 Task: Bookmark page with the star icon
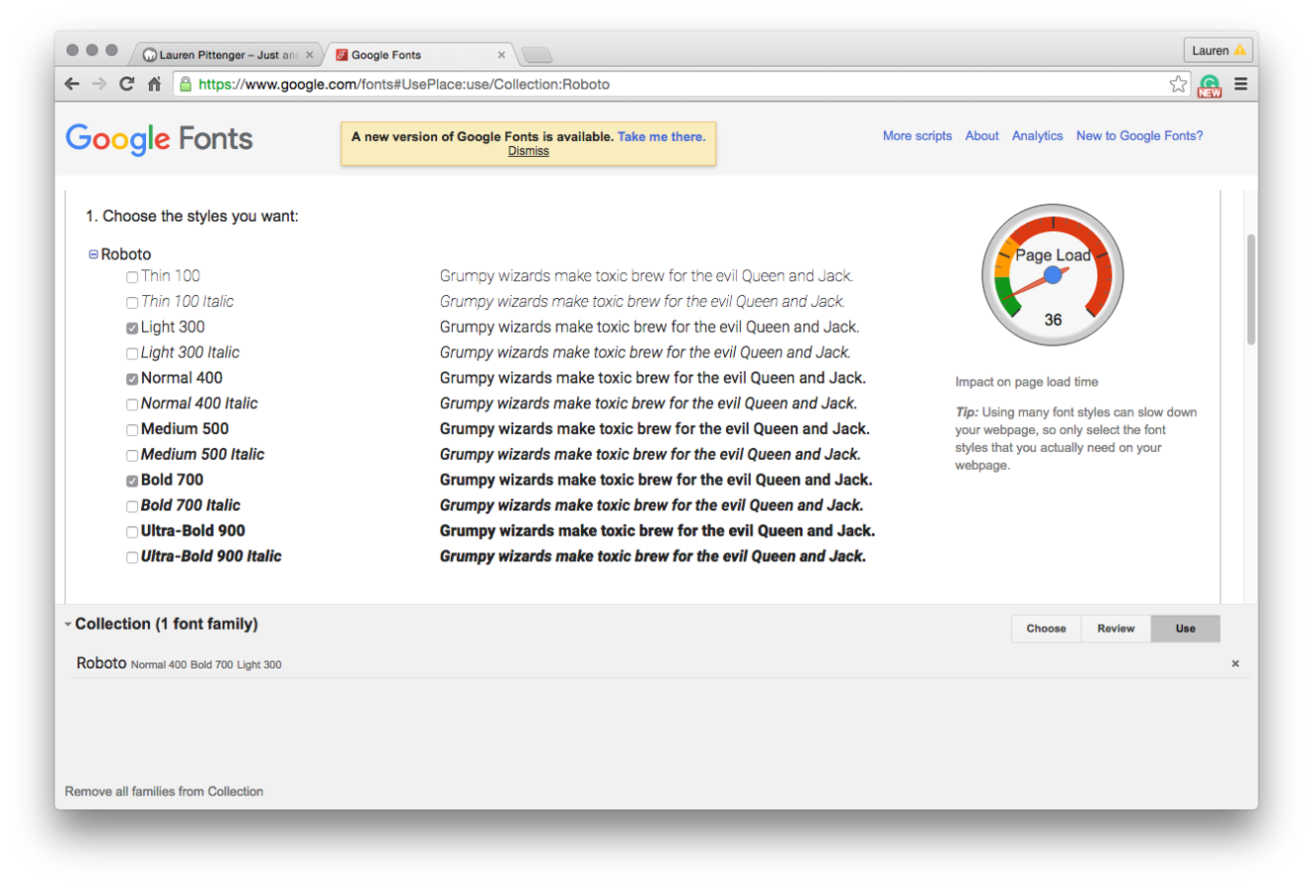click(x=1178, y=84)
